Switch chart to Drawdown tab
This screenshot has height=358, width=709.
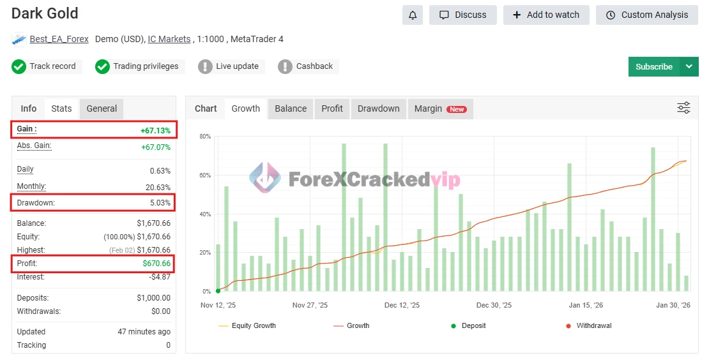378,108
